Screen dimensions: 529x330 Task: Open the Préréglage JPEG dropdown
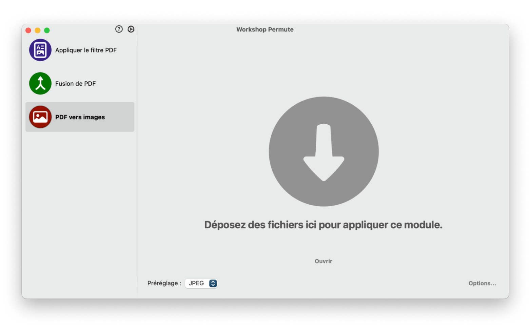[201, 283]
